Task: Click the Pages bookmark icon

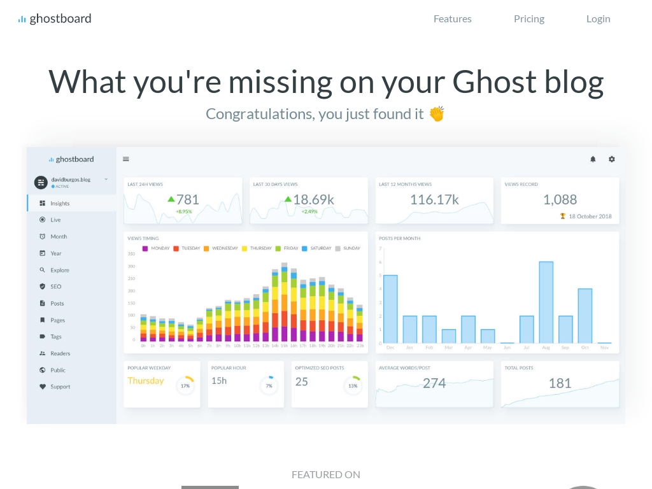Action: (x=43, y=320)
